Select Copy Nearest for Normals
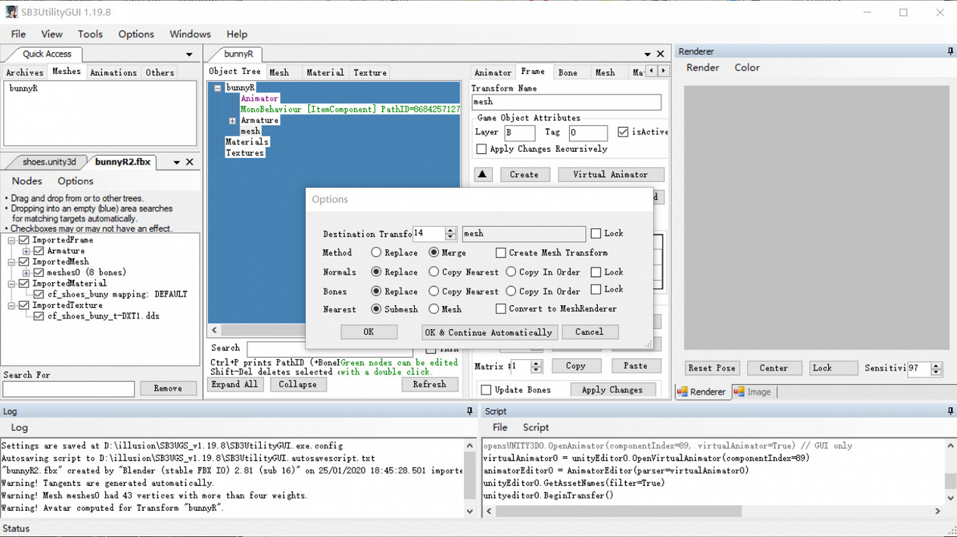The height and width of the screenshot is (537, 957). pos(434,272)
